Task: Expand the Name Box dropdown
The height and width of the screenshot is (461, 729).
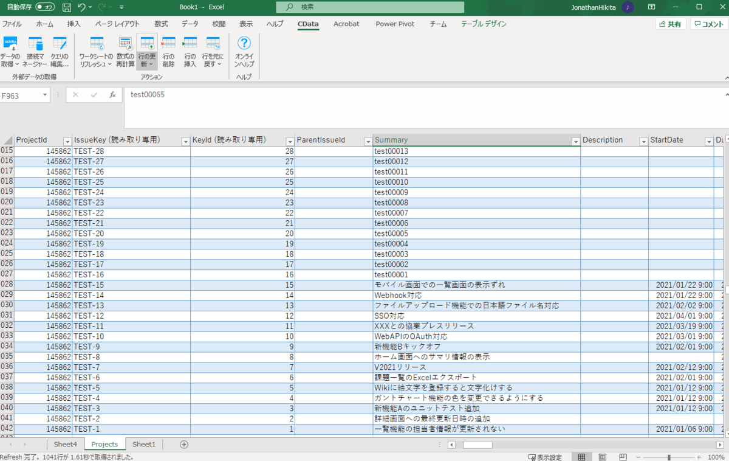Action: click(46, 95)
